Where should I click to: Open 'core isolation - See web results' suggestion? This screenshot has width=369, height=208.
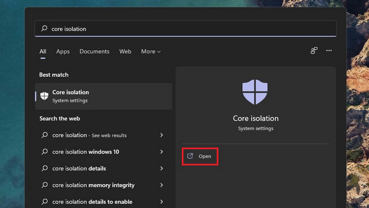104,135
